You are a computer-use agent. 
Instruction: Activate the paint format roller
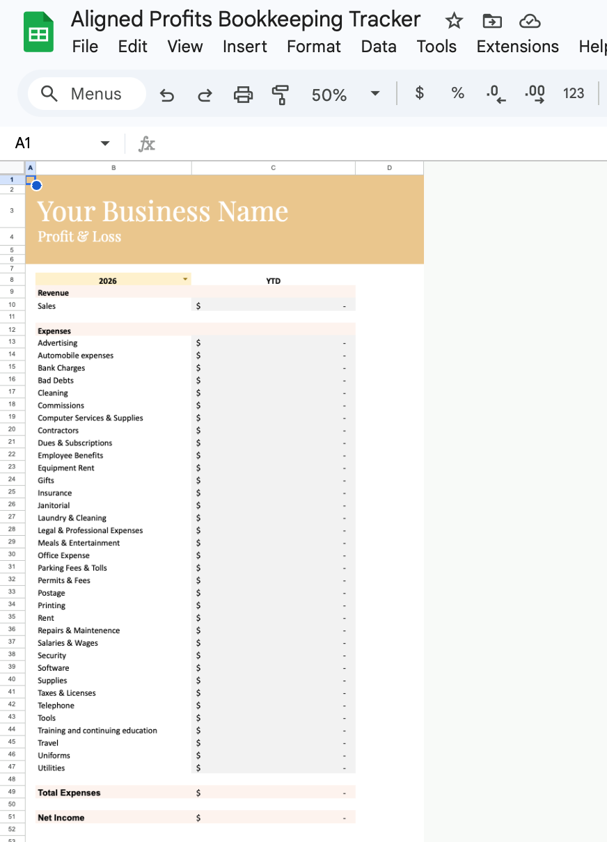281,95
